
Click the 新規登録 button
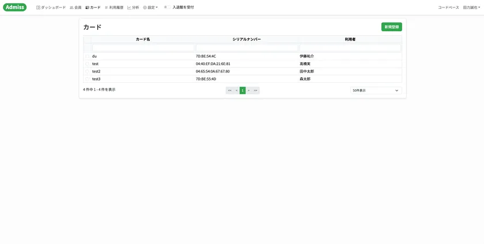click(x=391, y=27)
